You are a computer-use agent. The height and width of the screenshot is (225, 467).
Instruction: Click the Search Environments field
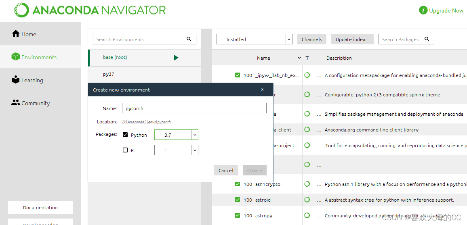[x=145, y=39]
